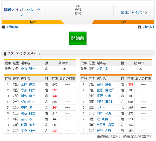Screen dimensions: 156x141
Task: Open player 宇佐見 真吾 page
Action: 105,125
